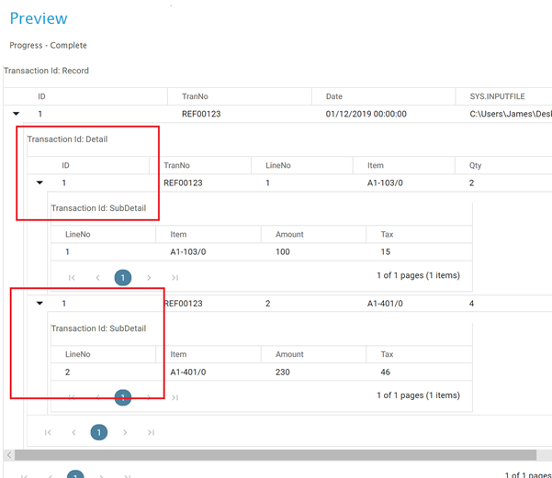Collapse the Detail row for item A1-401/0
Screen dimensions: 552x478
pyautogui.click(x=40, y=303)
